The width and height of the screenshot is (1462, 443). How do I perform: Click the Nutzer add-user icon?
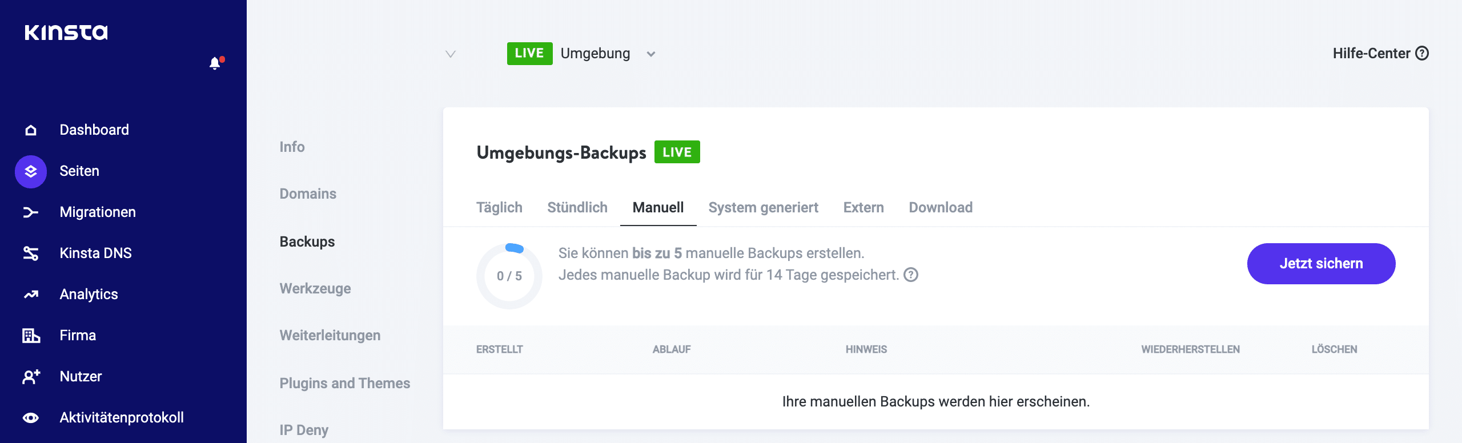[31, 377]
